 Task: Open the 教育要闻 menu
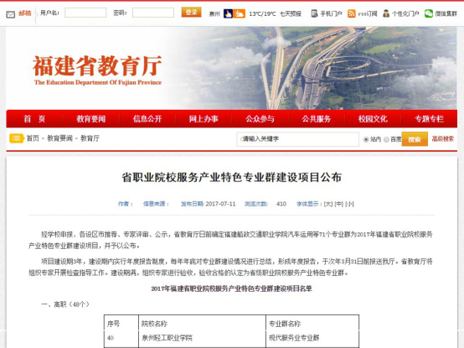[x=91, y=119]
